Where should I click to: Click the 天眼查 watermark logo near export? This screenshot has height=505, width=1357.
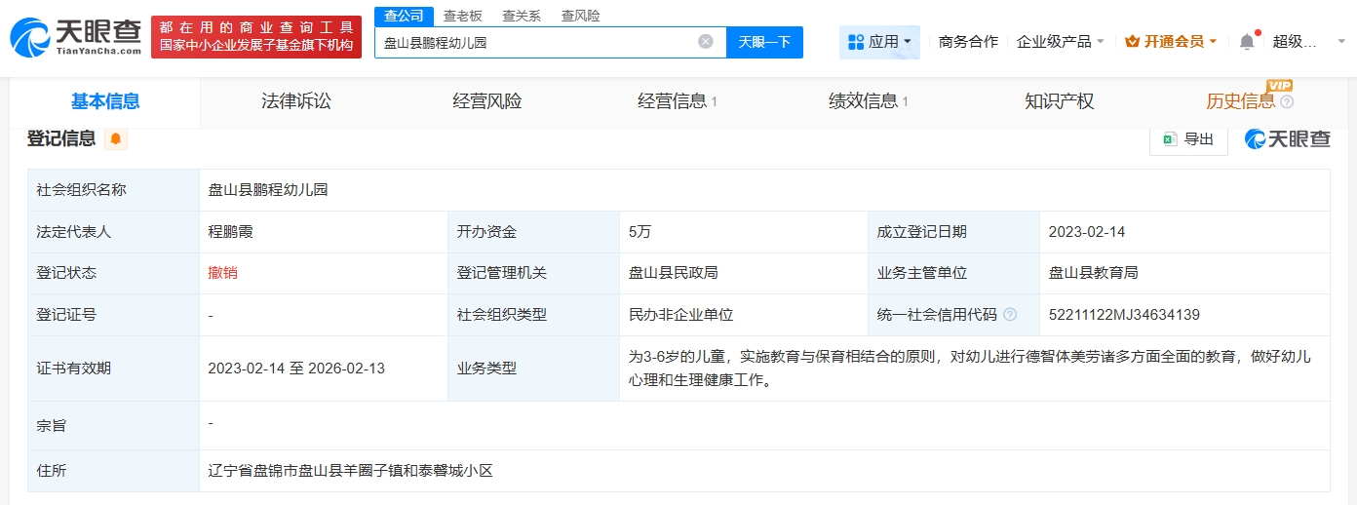1288,139
